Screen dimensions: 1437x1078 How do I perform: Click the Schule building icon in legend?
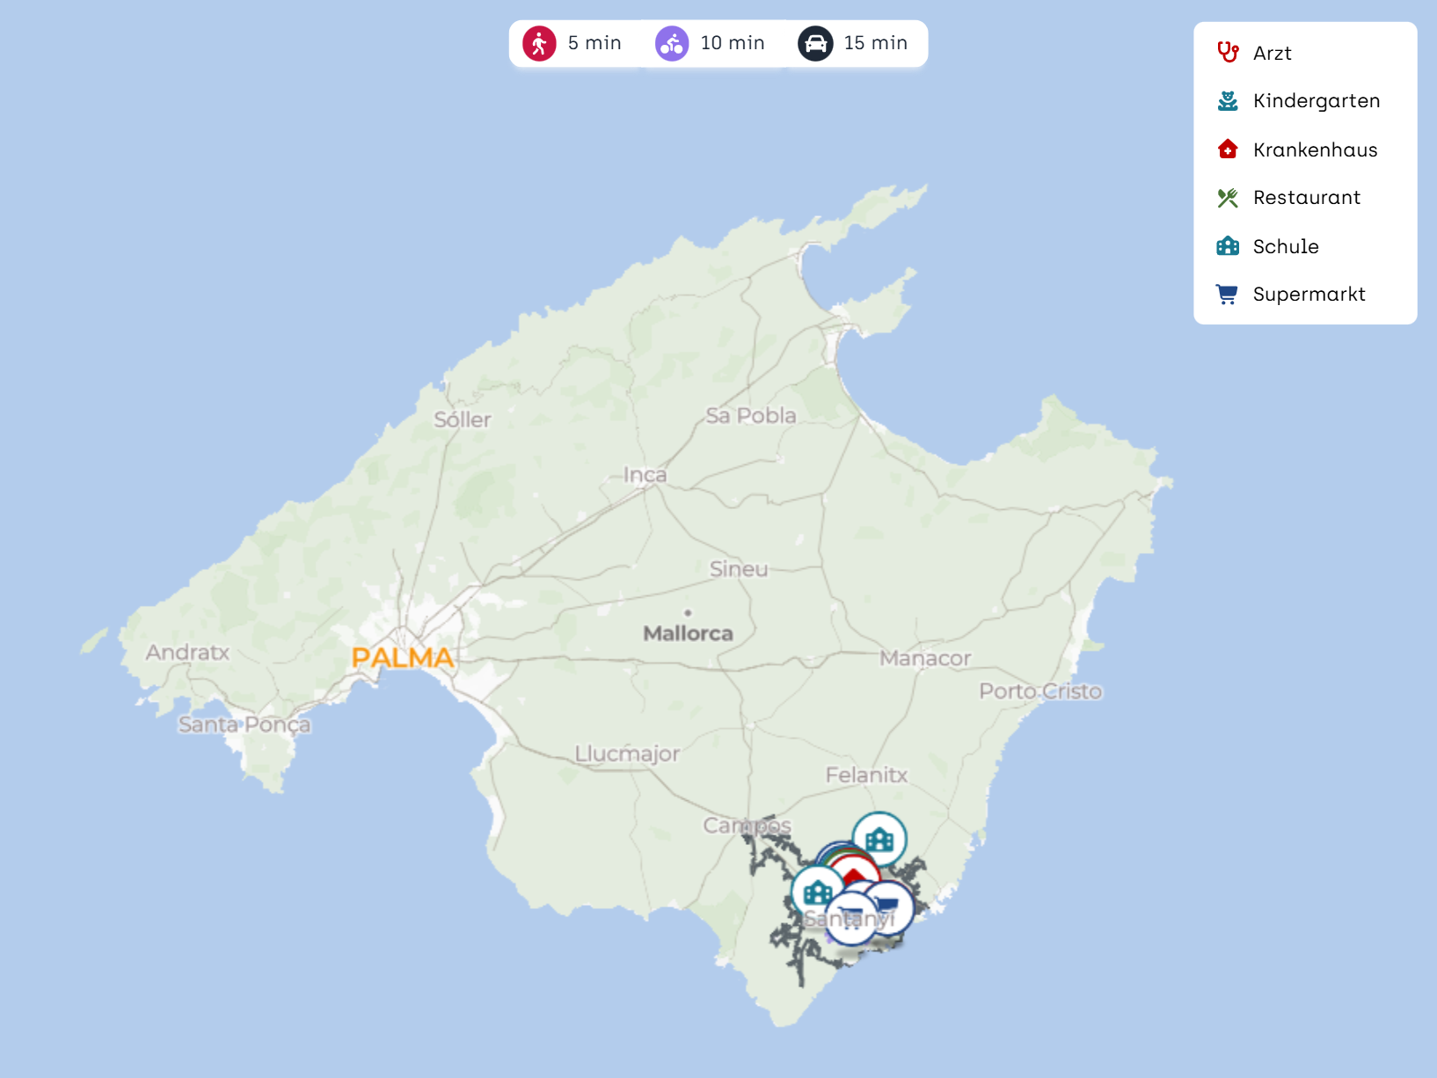click(1228, 246)
